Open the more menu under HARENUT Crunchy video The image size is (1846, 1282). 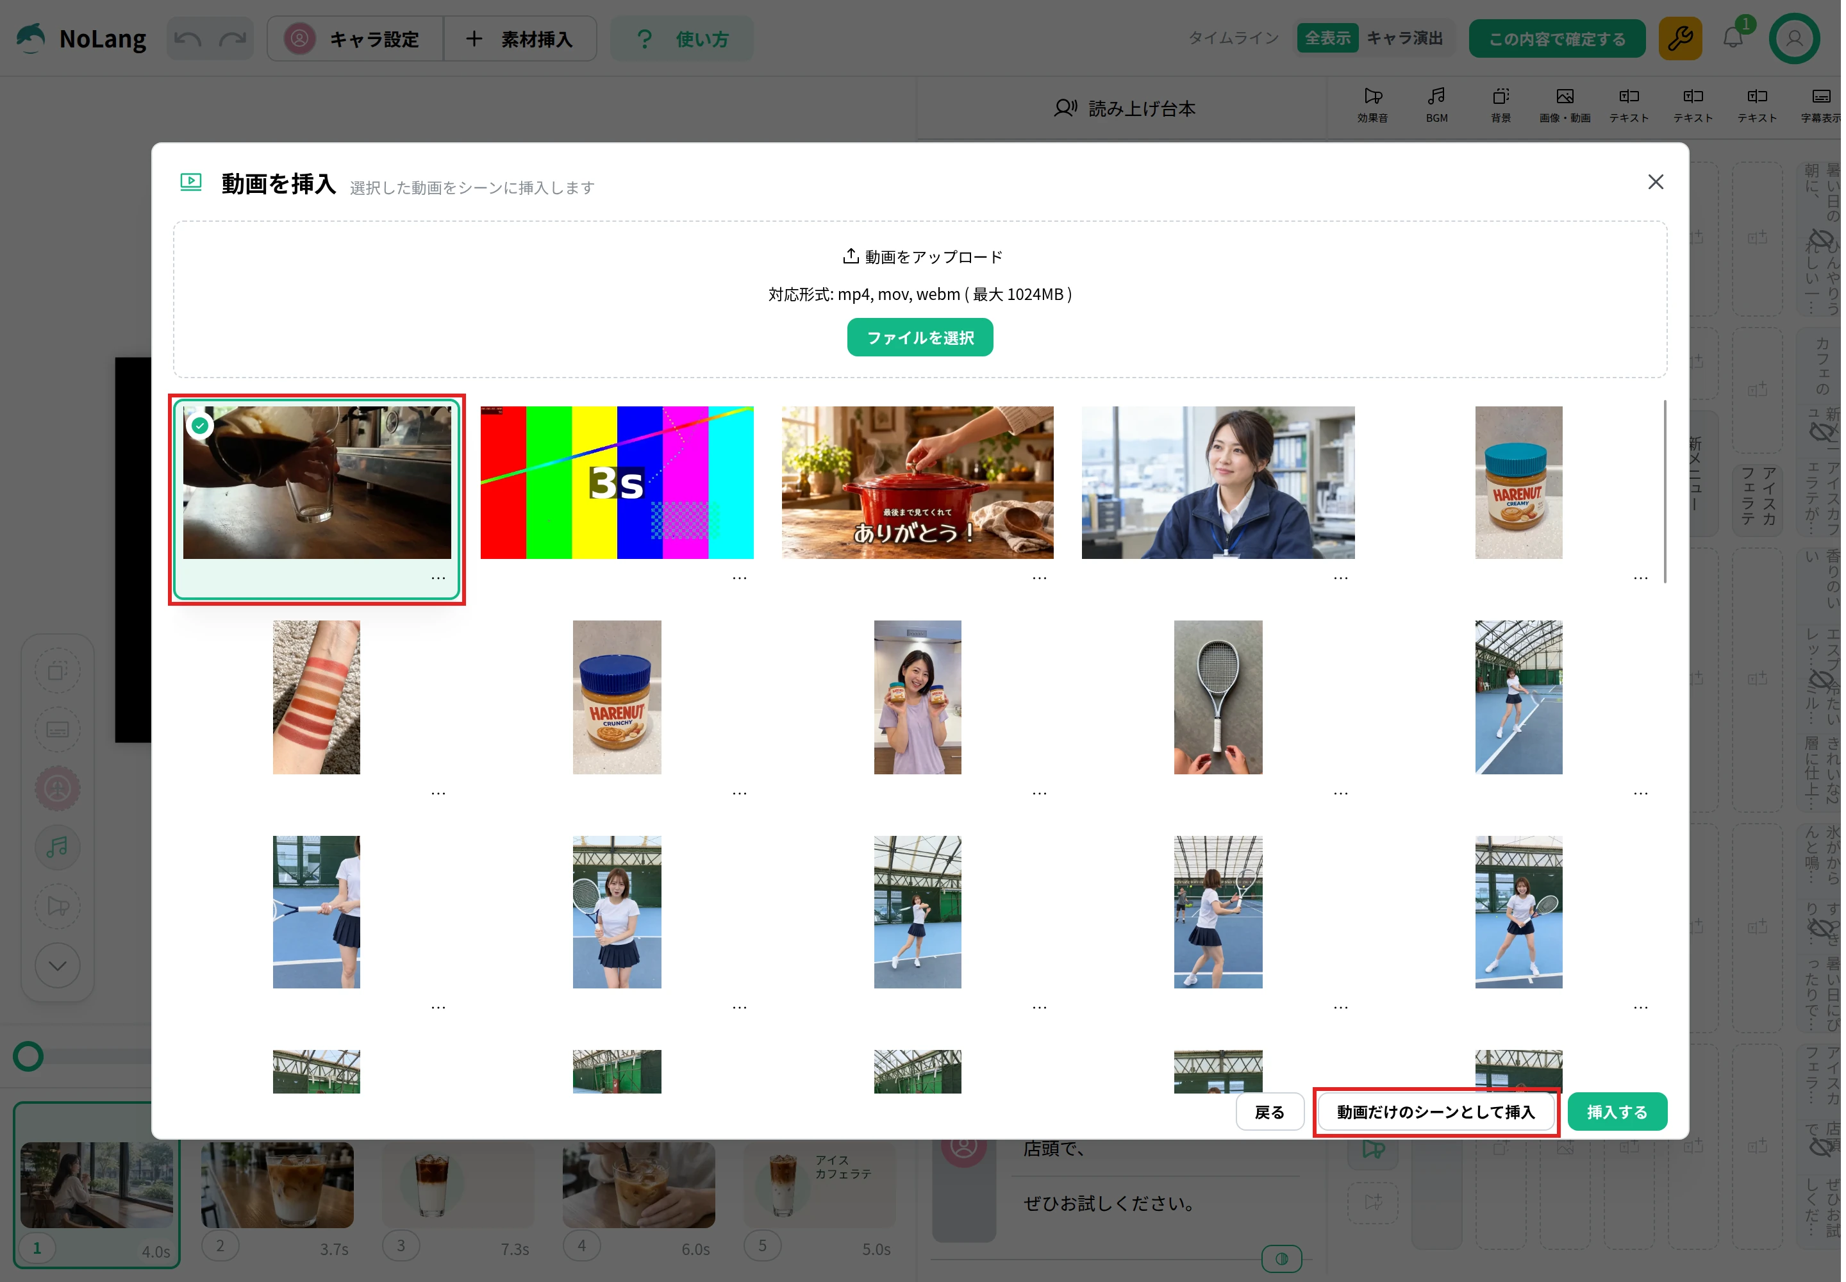click(739, 793)
